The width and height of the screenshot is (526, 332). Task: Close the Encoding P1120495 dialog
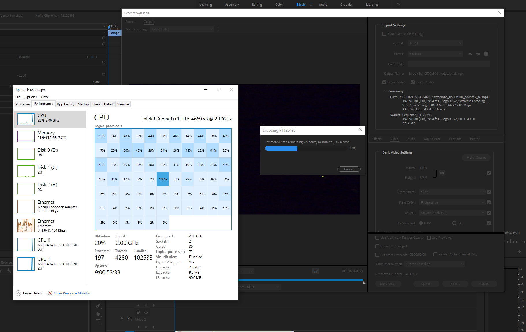pos(361,130)
